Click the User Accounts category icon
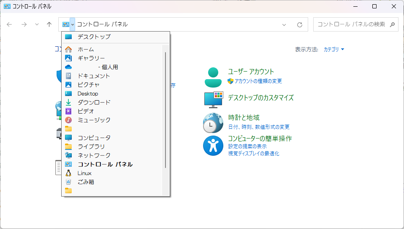 coord(214,77)
